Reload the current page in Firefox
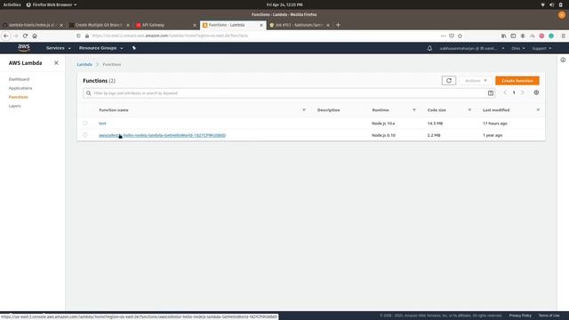 tap(25, 36)
